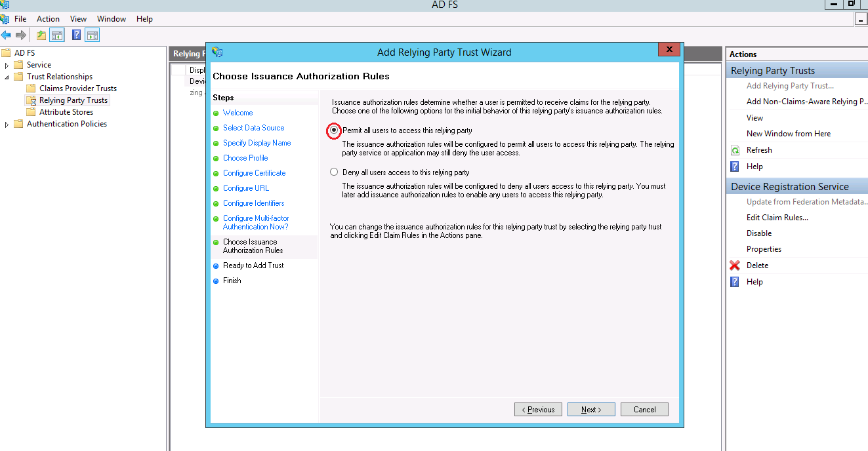Image resolution: width=868 pixels, height=451 pixels.
Task: Toggle the Show/Hide Action Pane icon
Action: point(93,35)
